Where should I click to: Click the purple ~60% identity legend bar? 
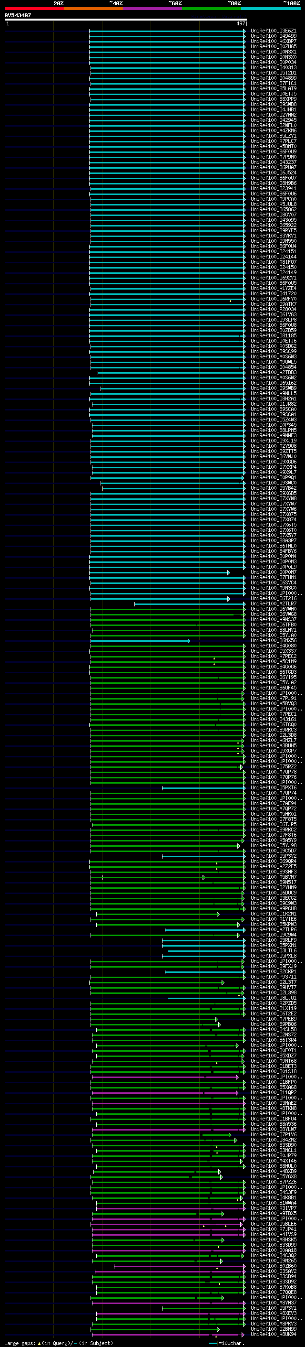[x=152, y=9]
